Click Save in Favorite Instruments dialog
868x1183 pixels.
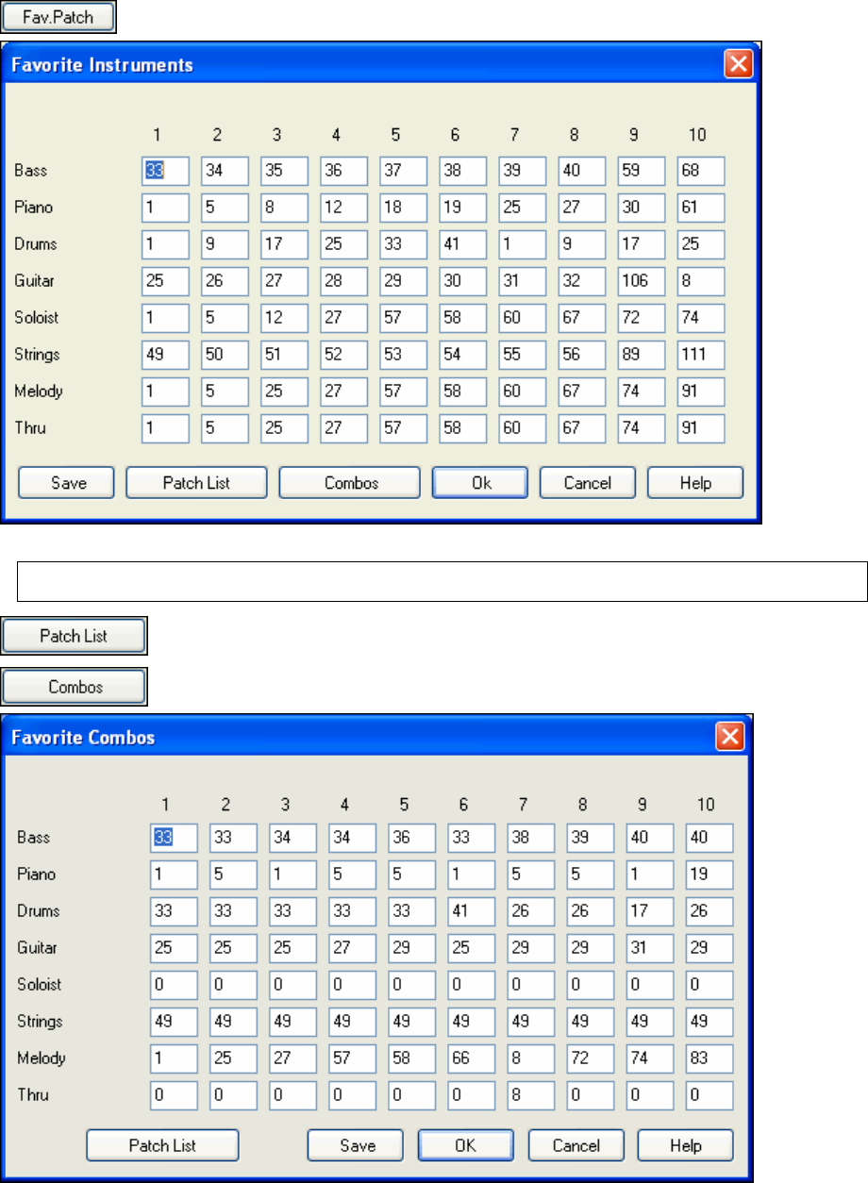(66, 482)
